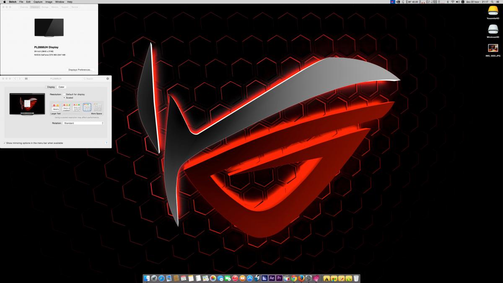The height and width of the screenshot is (283, 503).
Task: Open the WindowsHD drive on desktop
Action: click(493, 30)
